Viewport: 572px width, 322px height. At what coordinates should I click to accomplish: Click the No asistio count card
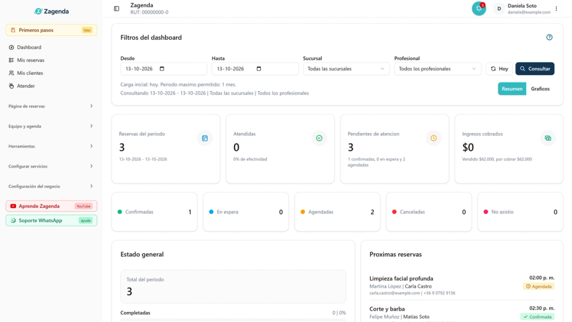(x=521, y=212)
